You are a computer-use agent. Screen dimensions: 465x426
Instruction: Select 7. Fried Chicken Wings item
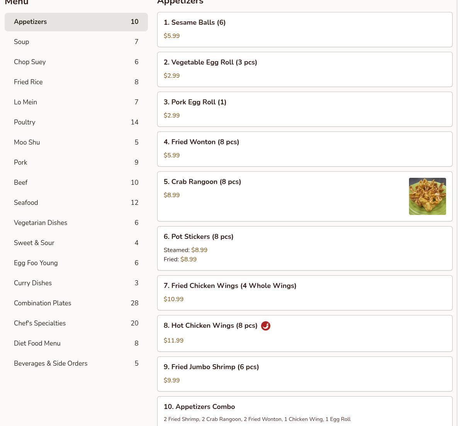pyautogui.click(x=305, y=293)
